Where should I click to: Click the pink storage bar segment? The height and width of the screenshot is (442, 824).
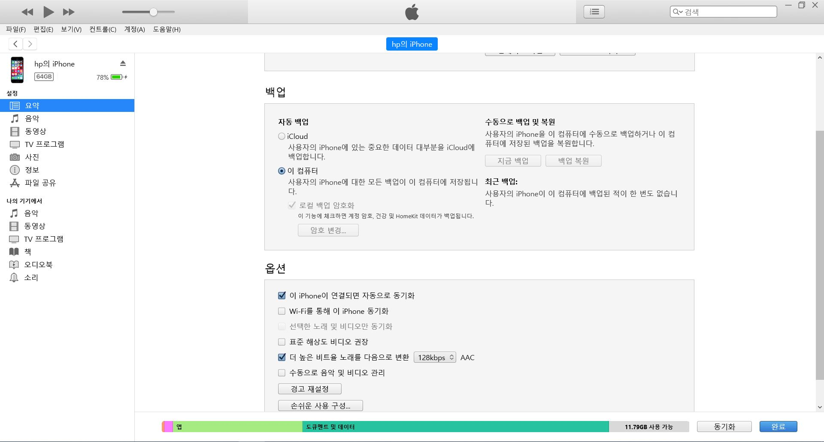(x=169, y=427)
